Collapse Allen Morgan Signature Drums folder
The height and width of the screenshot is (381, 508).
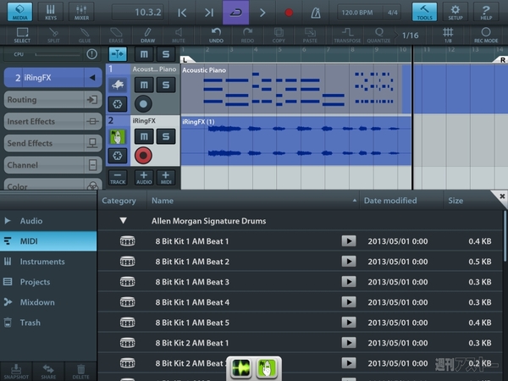(x=123, y=221)
